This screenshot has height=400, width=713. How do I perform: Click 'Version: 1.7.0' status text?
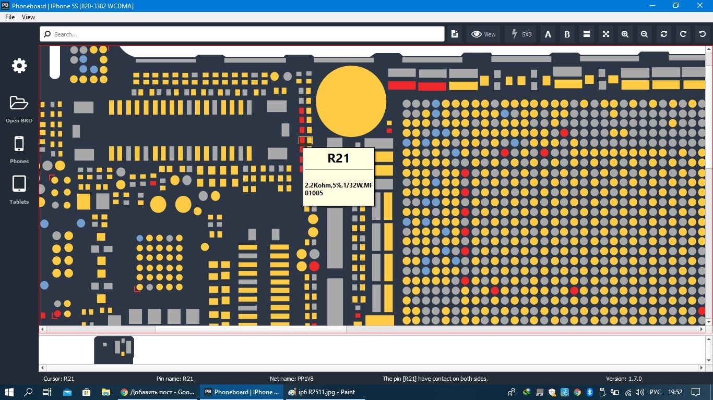[624, 379]
